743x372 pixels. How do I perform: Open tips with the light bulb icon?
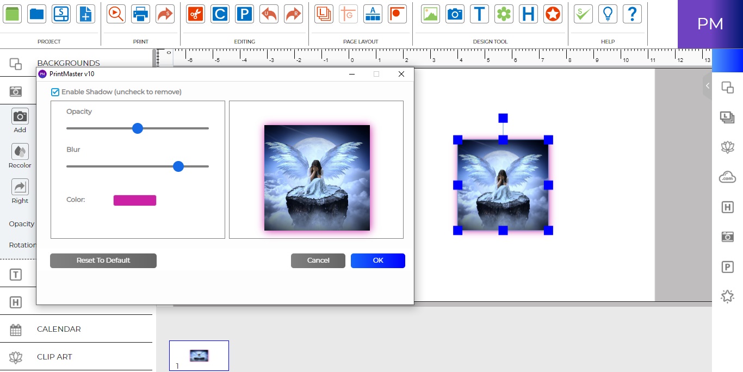608,14
